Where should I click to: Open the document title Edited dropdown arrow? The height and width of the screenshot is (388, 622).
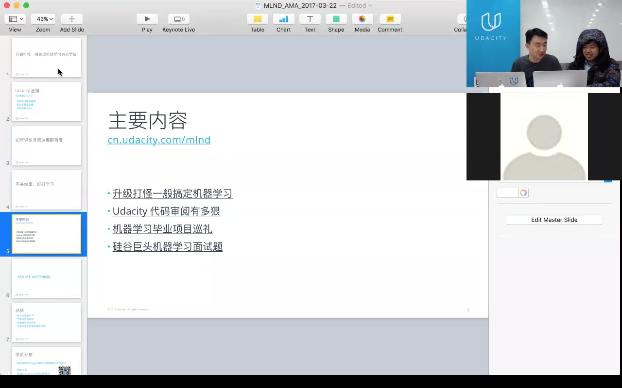(370, 5)
